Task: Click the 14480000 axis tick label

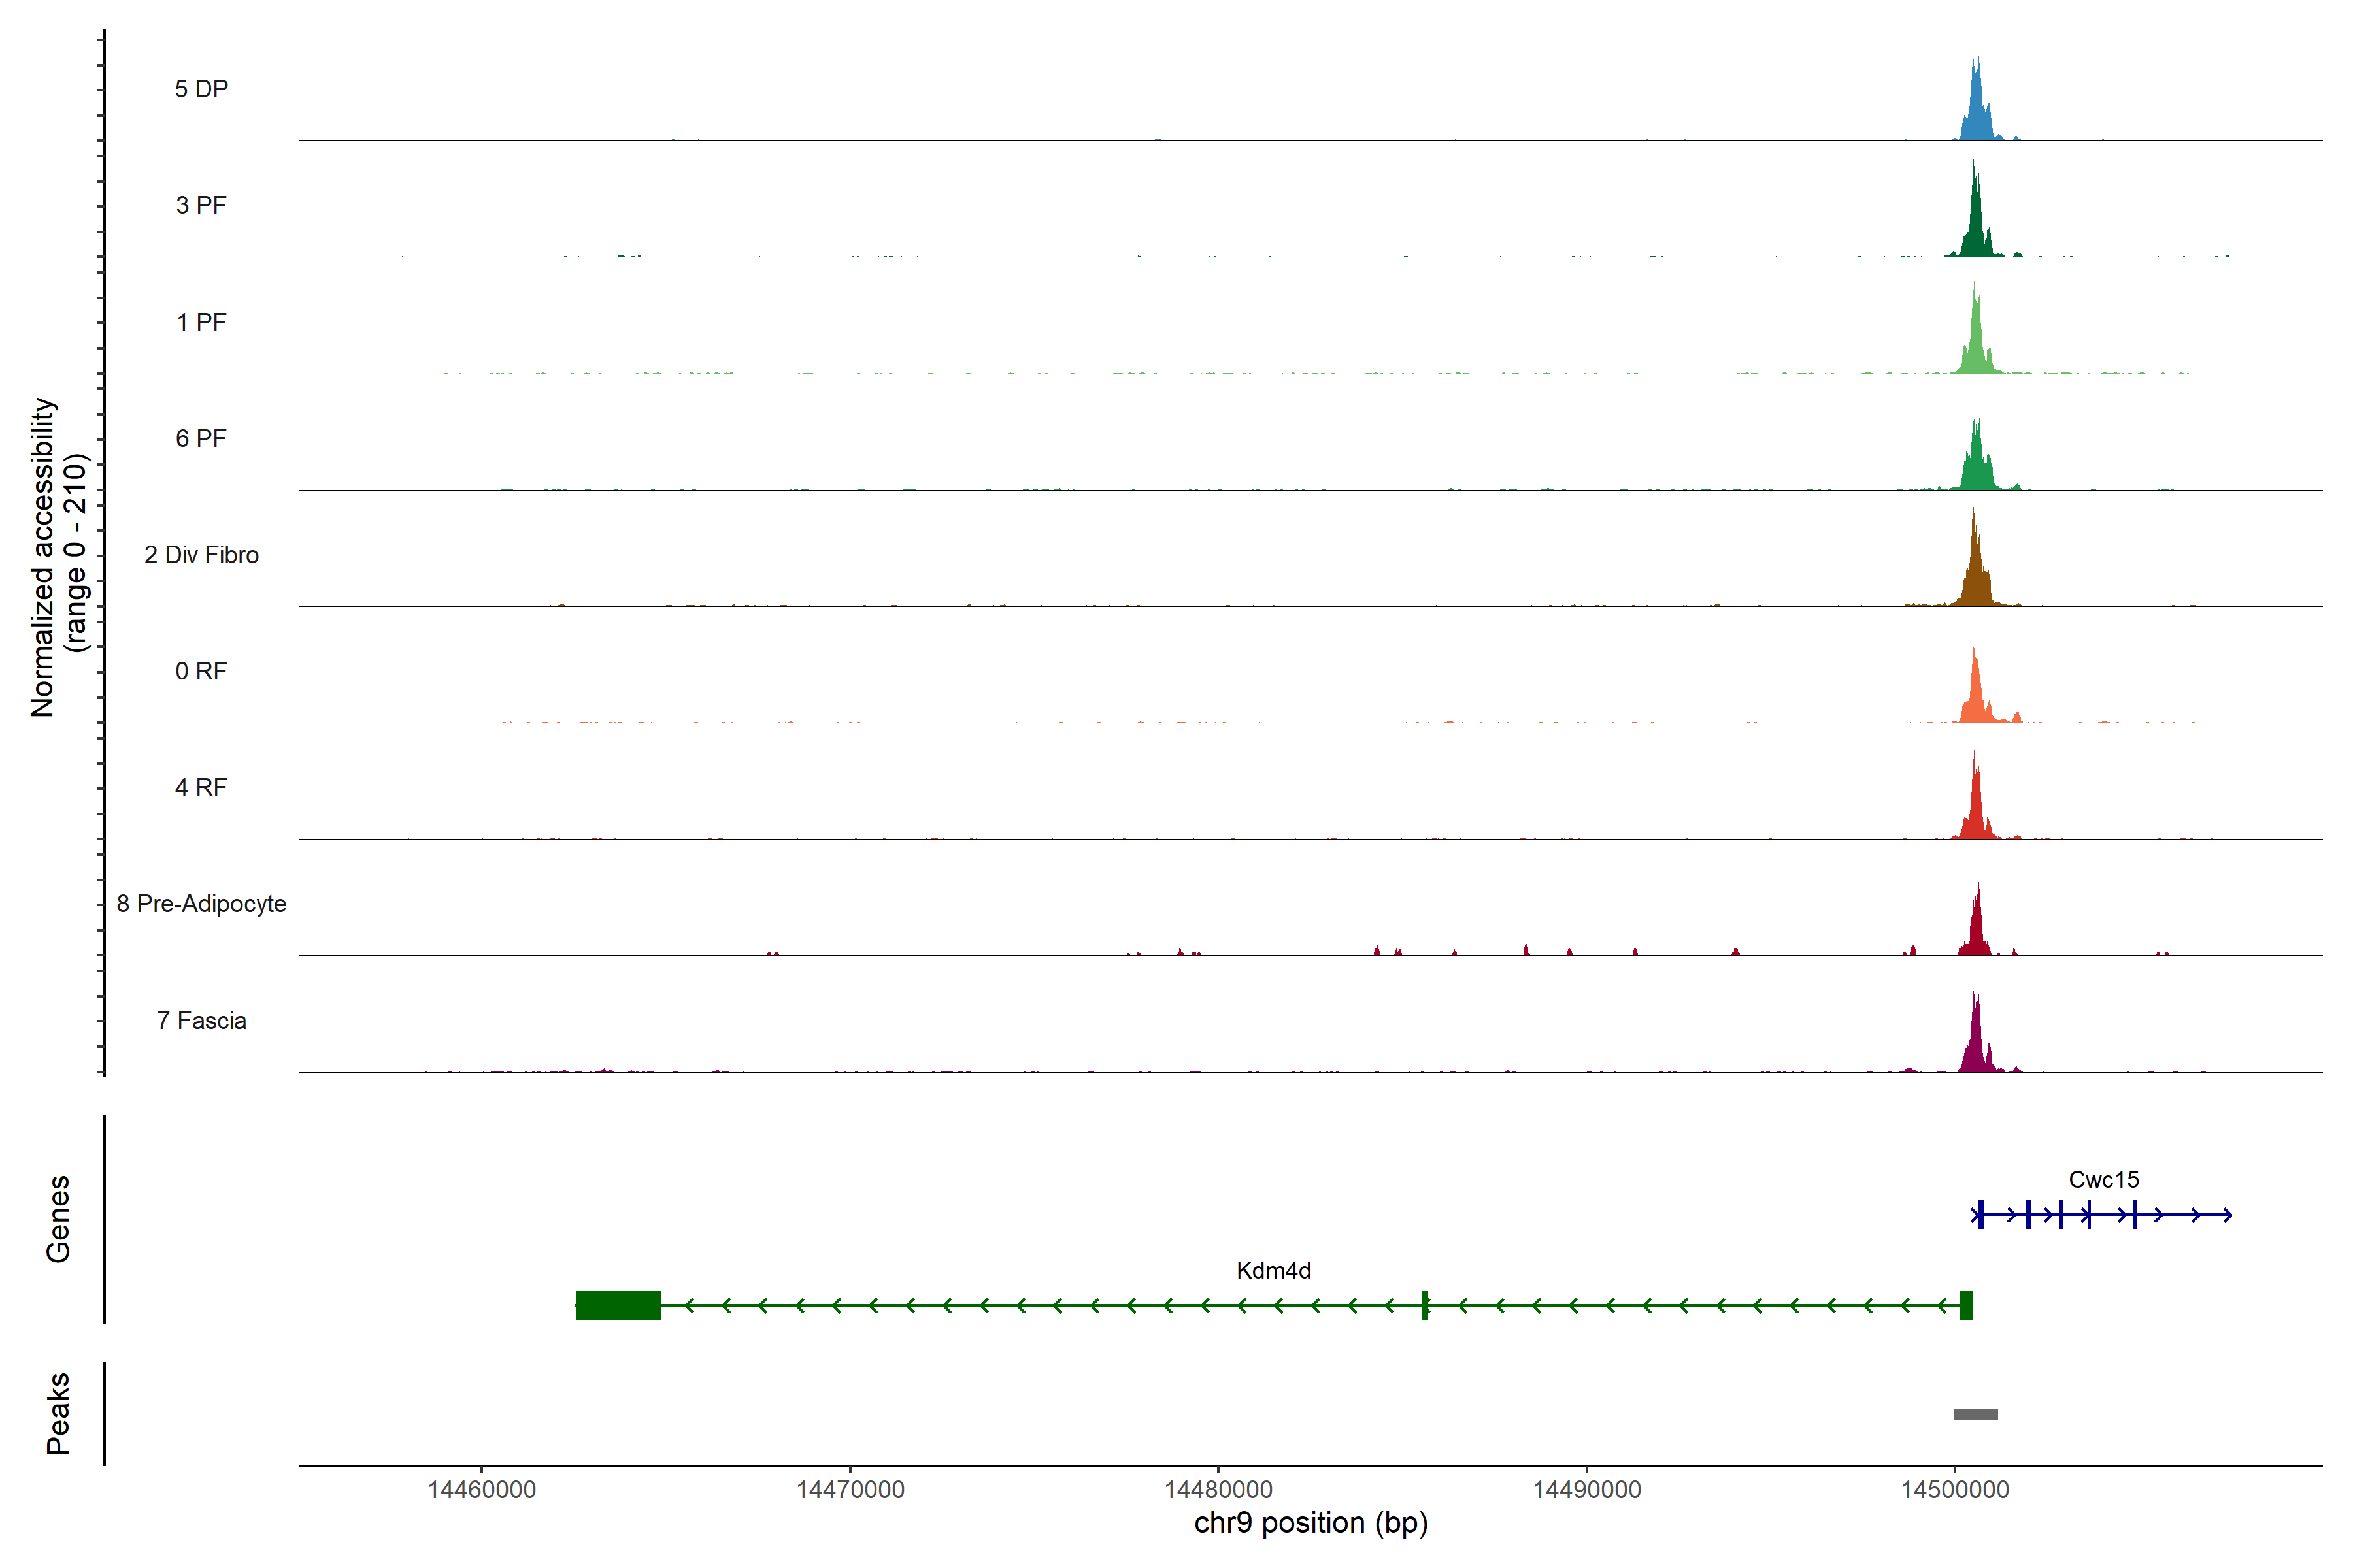Action: click(1218, 1490)
